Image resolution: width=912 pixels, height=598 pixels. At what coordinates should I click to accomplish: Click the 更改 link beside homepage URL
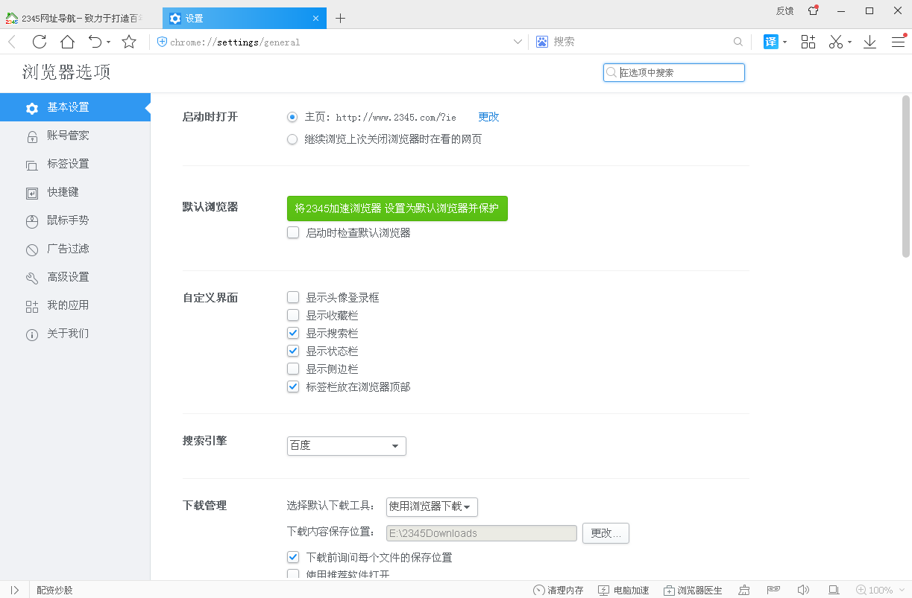(488, 117)
